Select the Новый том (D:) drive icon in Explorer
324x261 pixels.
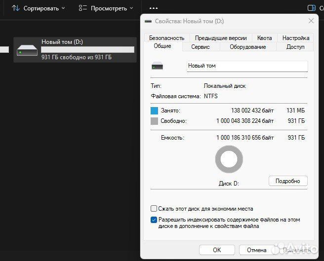(27, 50)
